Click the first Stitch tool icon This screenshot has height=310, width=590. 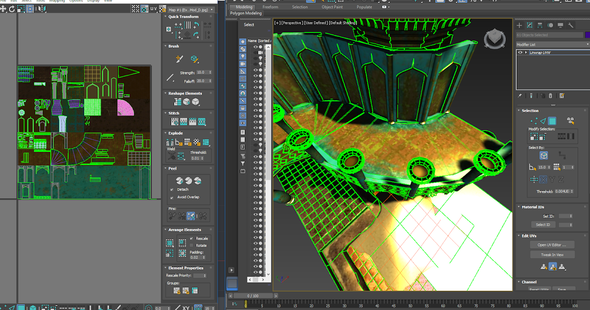[174, 122]
